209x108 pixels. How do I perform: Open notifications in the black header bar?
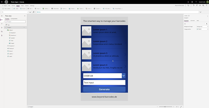pyautogui.click(x=188, y=2)
